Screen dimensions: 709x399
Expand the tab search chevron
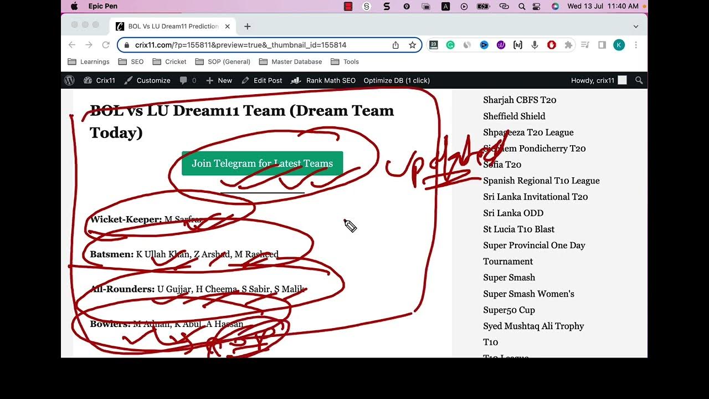point(636,26)
